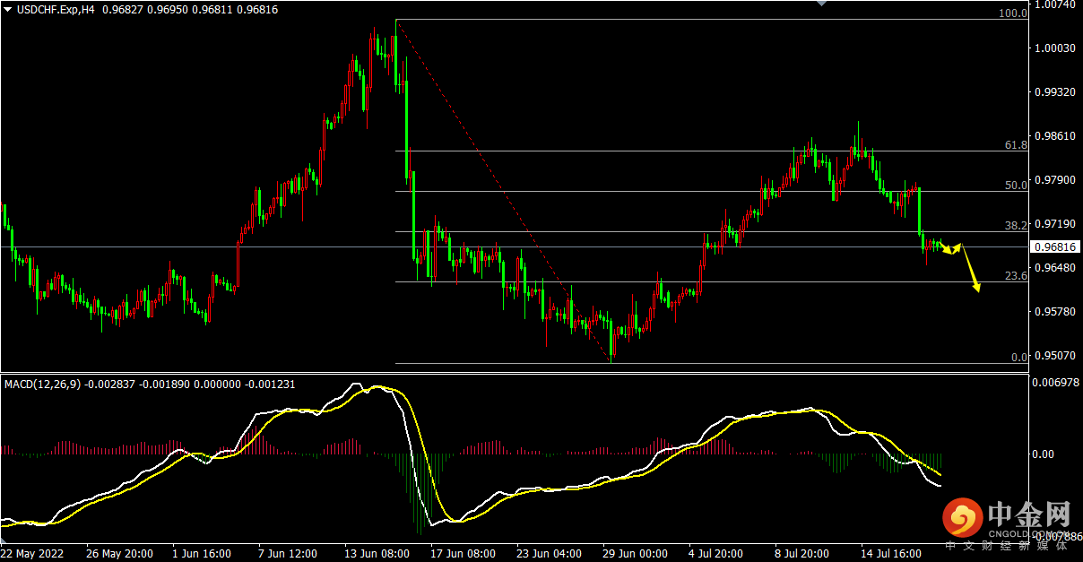The width and height of the screenshot is (1083, 562).
Task: Click the 23 Jun 04:00 date label
Action: 547,554
